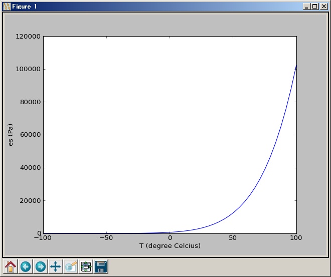Activate the Pan axes tool
The height and width of the screenshot is (277, 331).
click(x=56, y=266)
